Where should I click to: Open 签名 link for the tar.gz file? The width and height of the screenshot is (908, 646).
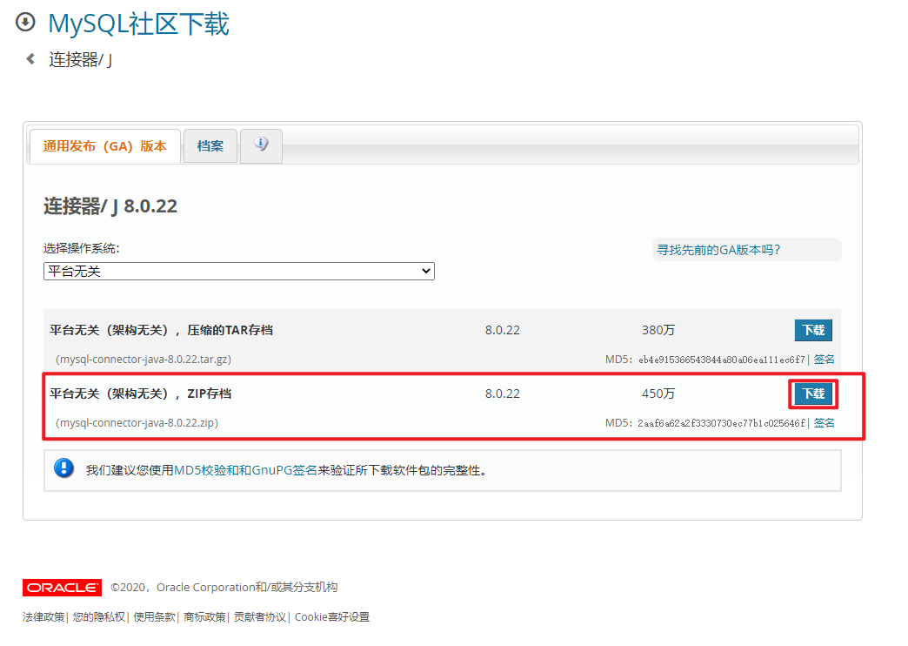(x=824, y=359)
